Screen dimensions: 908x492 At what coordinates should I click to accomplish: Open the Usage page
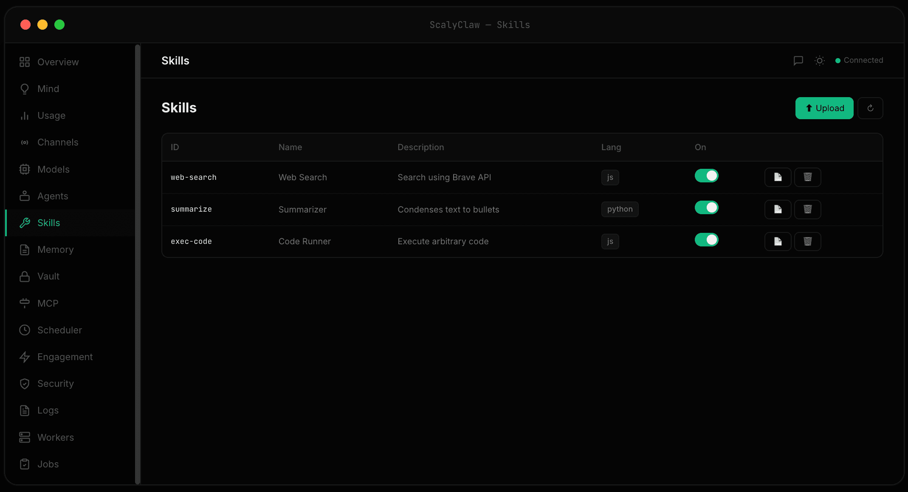tap(51, 115)
